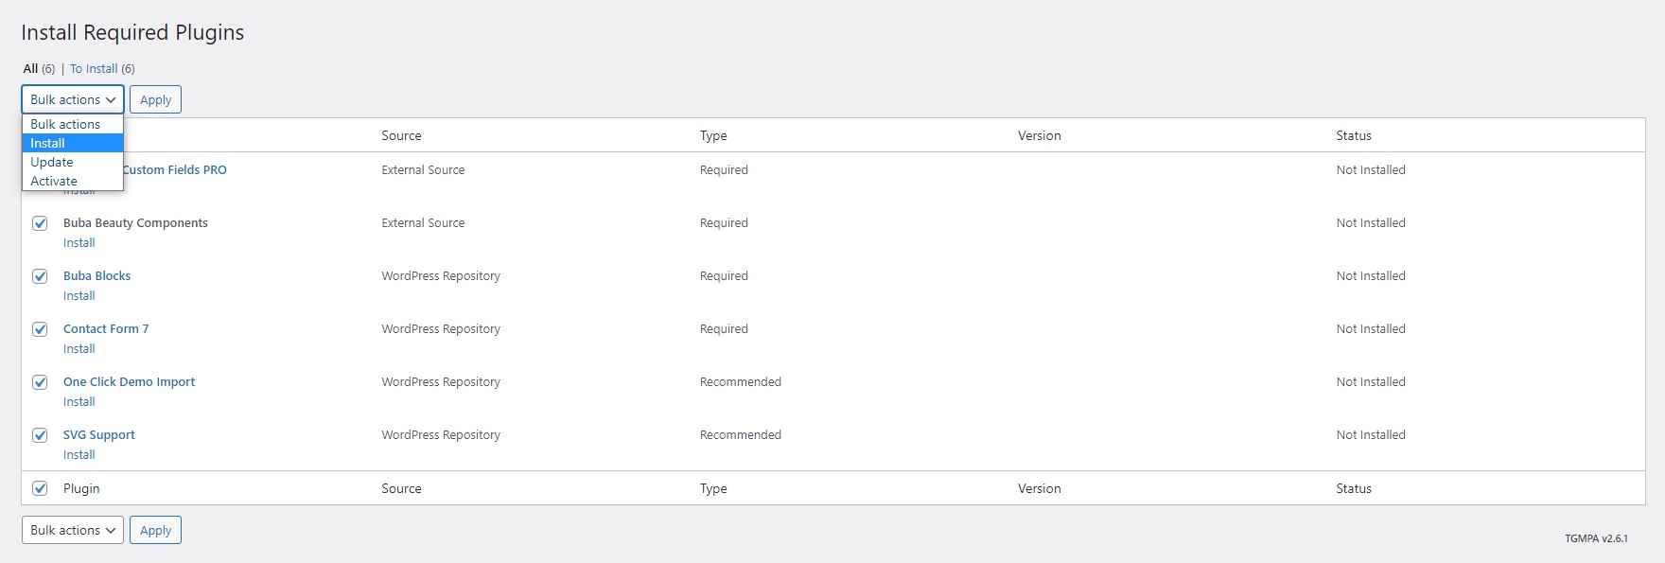Uncheck the Buba Beauty Components checkbox

click(40, 223)
